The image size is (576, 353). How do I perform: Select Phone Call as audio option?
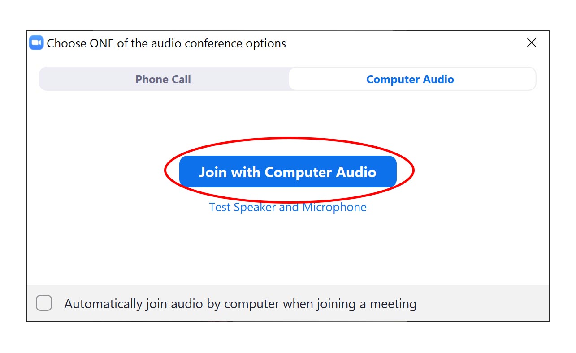163,79
